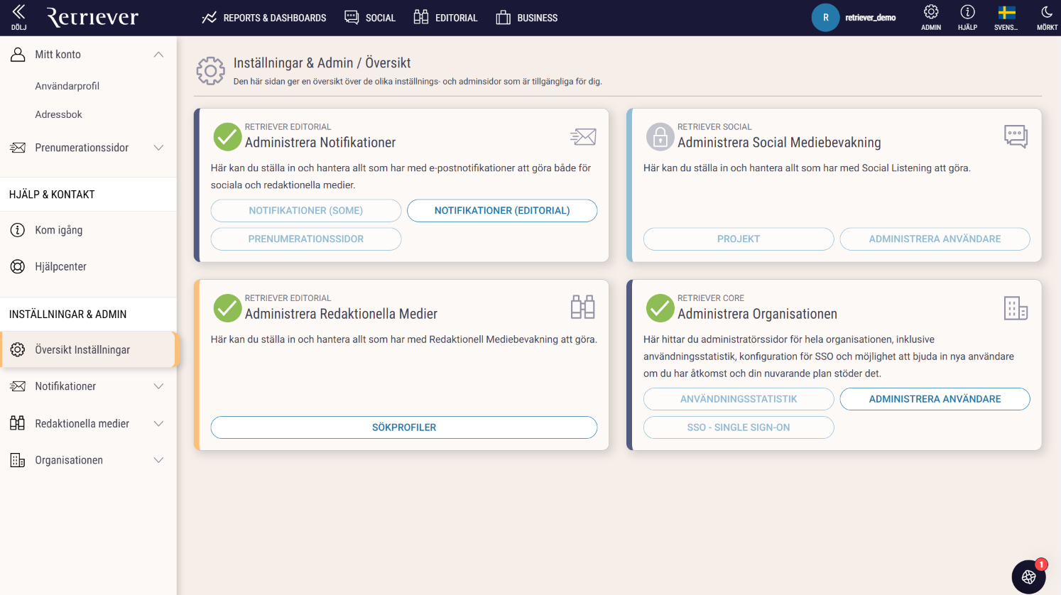Click Administrera Användare in Organisationen card
The image size is (1061, 595).
(935, 399)
